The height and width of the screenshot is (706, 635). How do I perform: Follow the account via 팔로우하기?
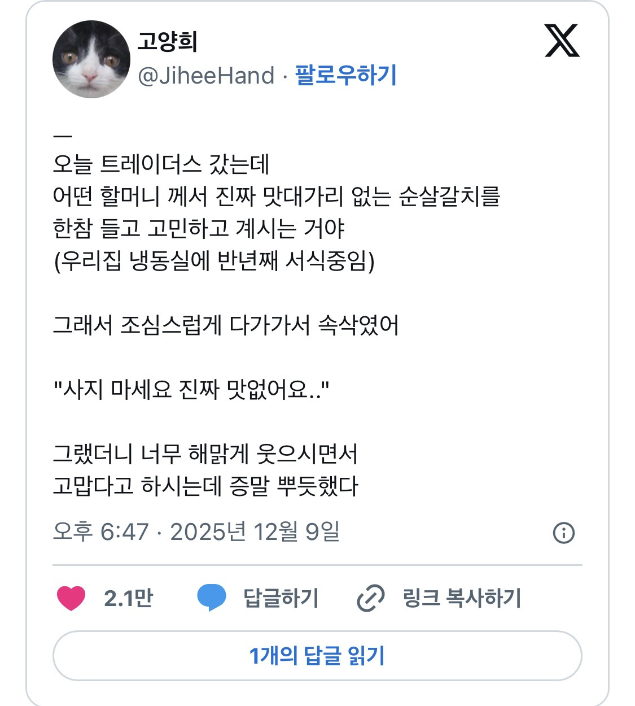tap(346, 75)
